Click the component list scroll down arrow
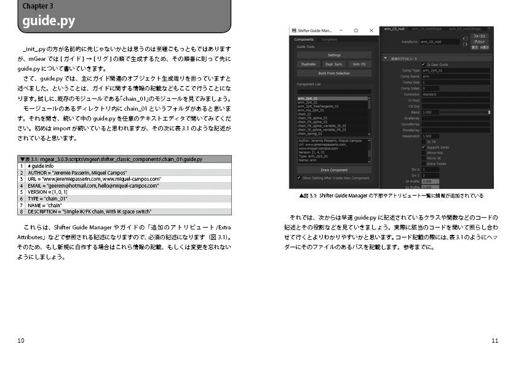The height and width of the screenshot is (366, 516). (369, 134)
